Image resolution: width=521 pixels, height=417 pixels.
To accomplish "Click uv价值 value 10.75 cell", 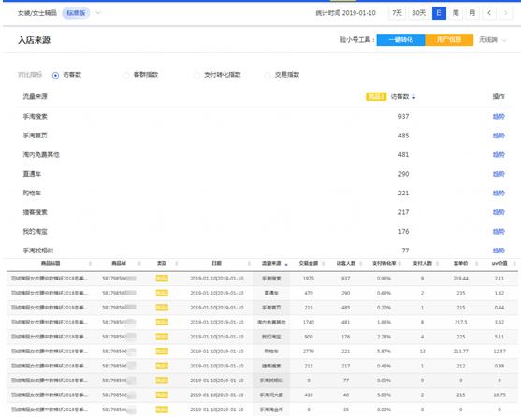I will (499, 395).
